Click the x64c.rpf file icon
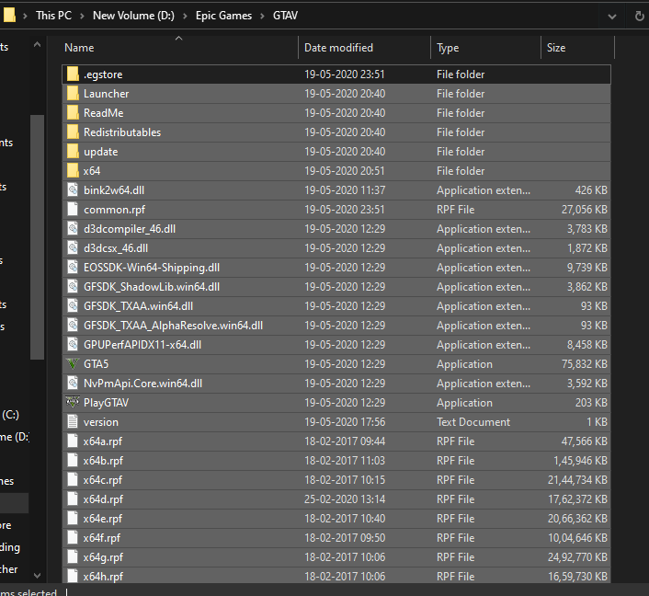 [x=73, y=479]
